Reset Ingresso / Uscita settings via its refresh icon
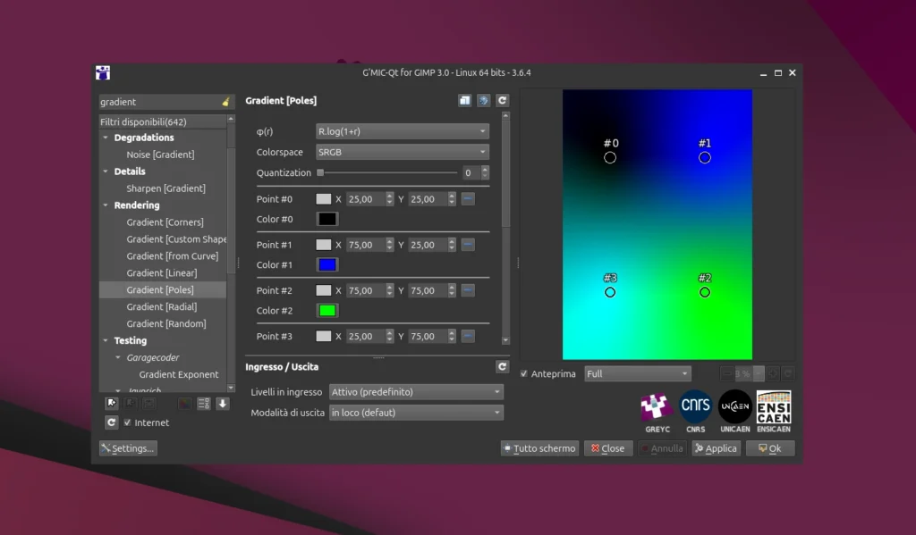Screen dimensions: 916x535 point(502,366)
